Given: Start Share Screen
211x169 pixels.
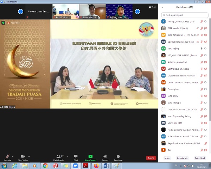Looking at the screenshot, I should click(90, 156).
